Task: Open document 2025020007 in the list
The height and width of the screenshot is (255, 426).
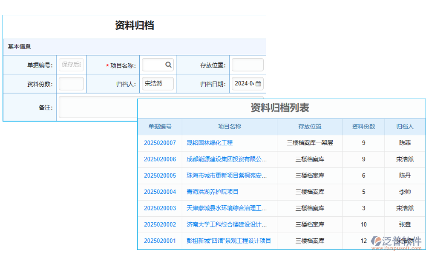Action: 160,143
